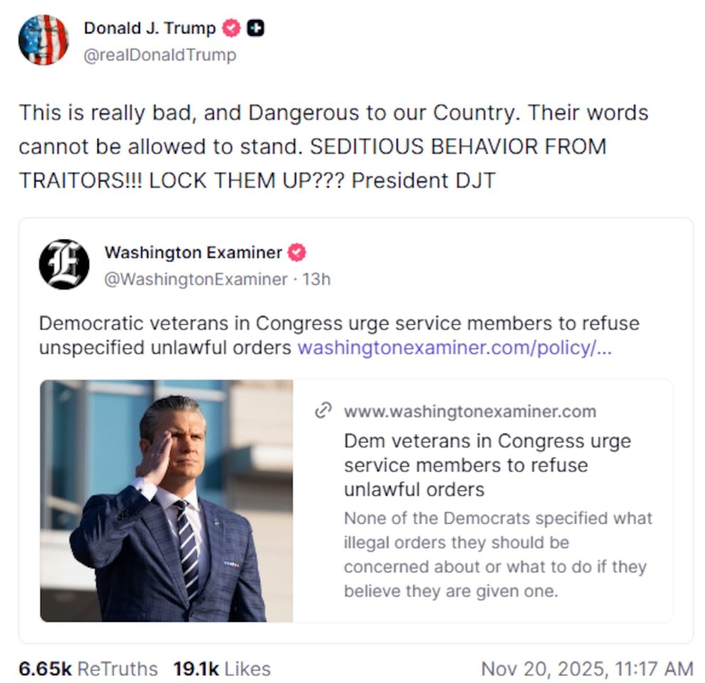Click the @WashingtonExaminer handle
This screenshot has height=683, width=705.
[x=195, y=279]
